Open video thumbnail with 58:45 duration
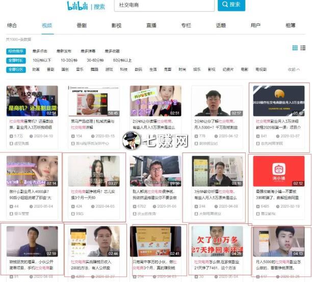This screenshot has width=312, height=282. [94, 101]
